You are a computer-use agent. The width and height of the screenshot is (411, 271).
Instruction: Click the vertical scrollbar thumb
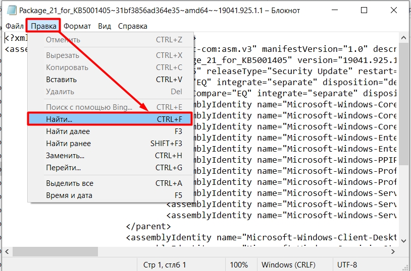pyautogui.click(x=406, y=96)
